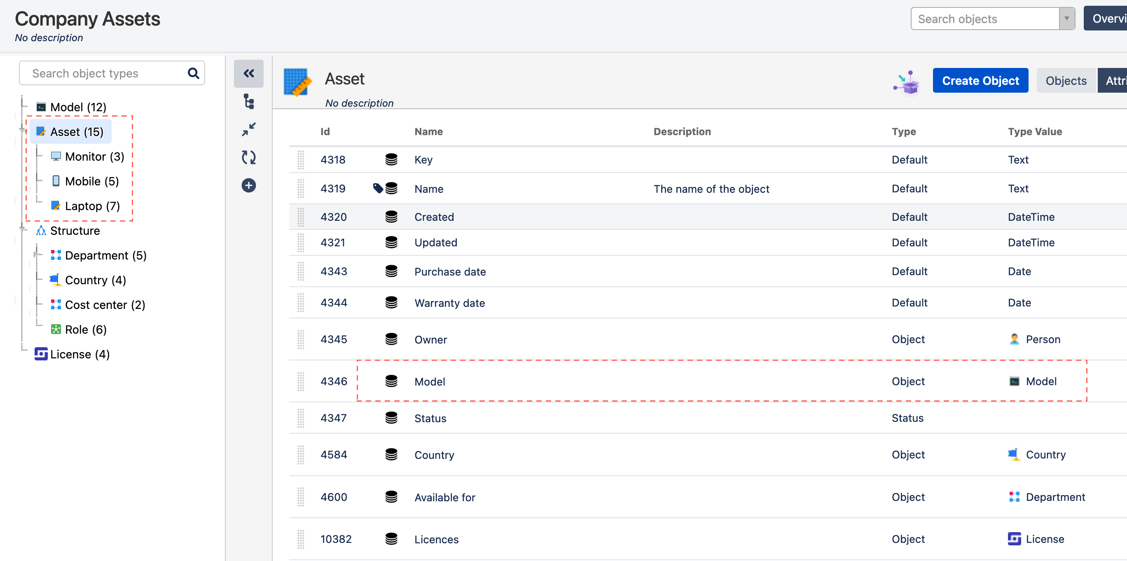Click the Updated attribute name
The width and height of the screenshot is (1127, 561).
(435, 243)
